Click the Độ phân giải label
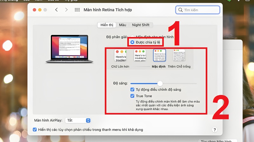This screenshot has height=142, width=254. [x=117, y=37]
